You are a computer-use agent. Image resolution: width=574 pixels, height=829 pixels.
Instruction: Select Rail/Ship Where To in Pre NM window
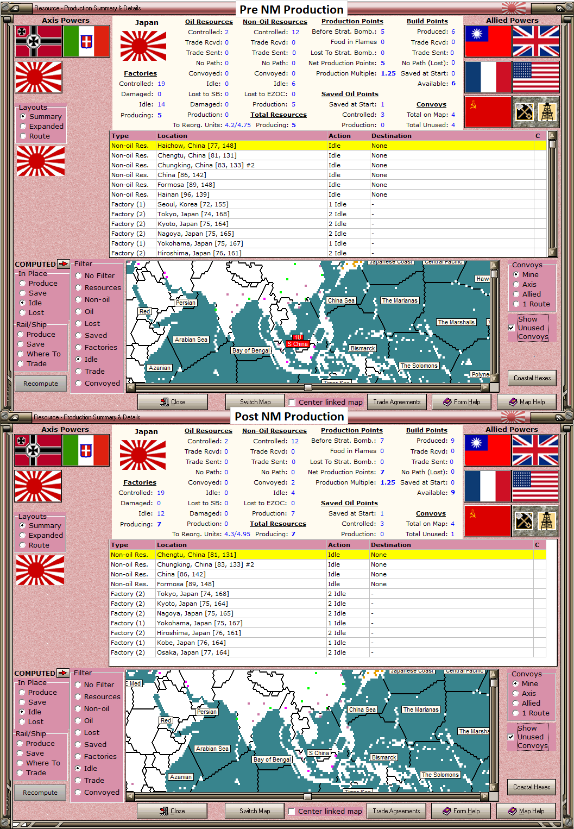(x=39, y=354)
